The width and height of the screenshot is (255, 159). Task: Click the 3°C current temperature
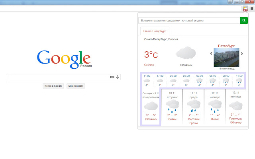pos(151,55)
